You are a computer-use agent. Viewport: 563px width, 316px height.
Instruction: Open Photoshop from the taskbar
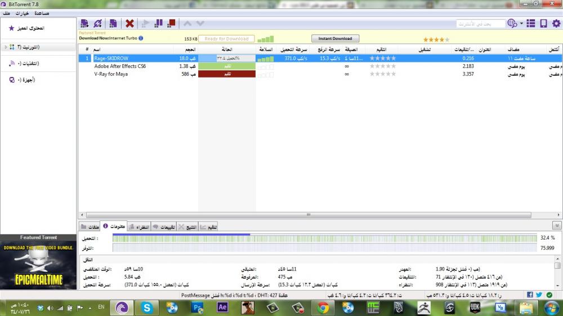pyautogui.click(x=197, y=308)
